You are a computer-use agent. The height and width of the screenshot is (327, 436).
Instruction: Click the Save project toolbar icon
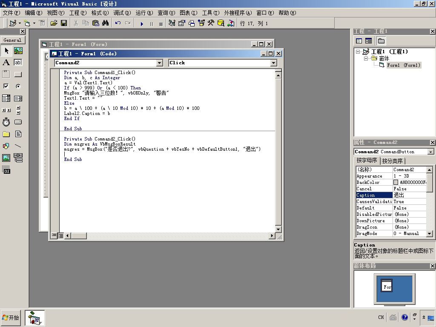coord(64,23)
